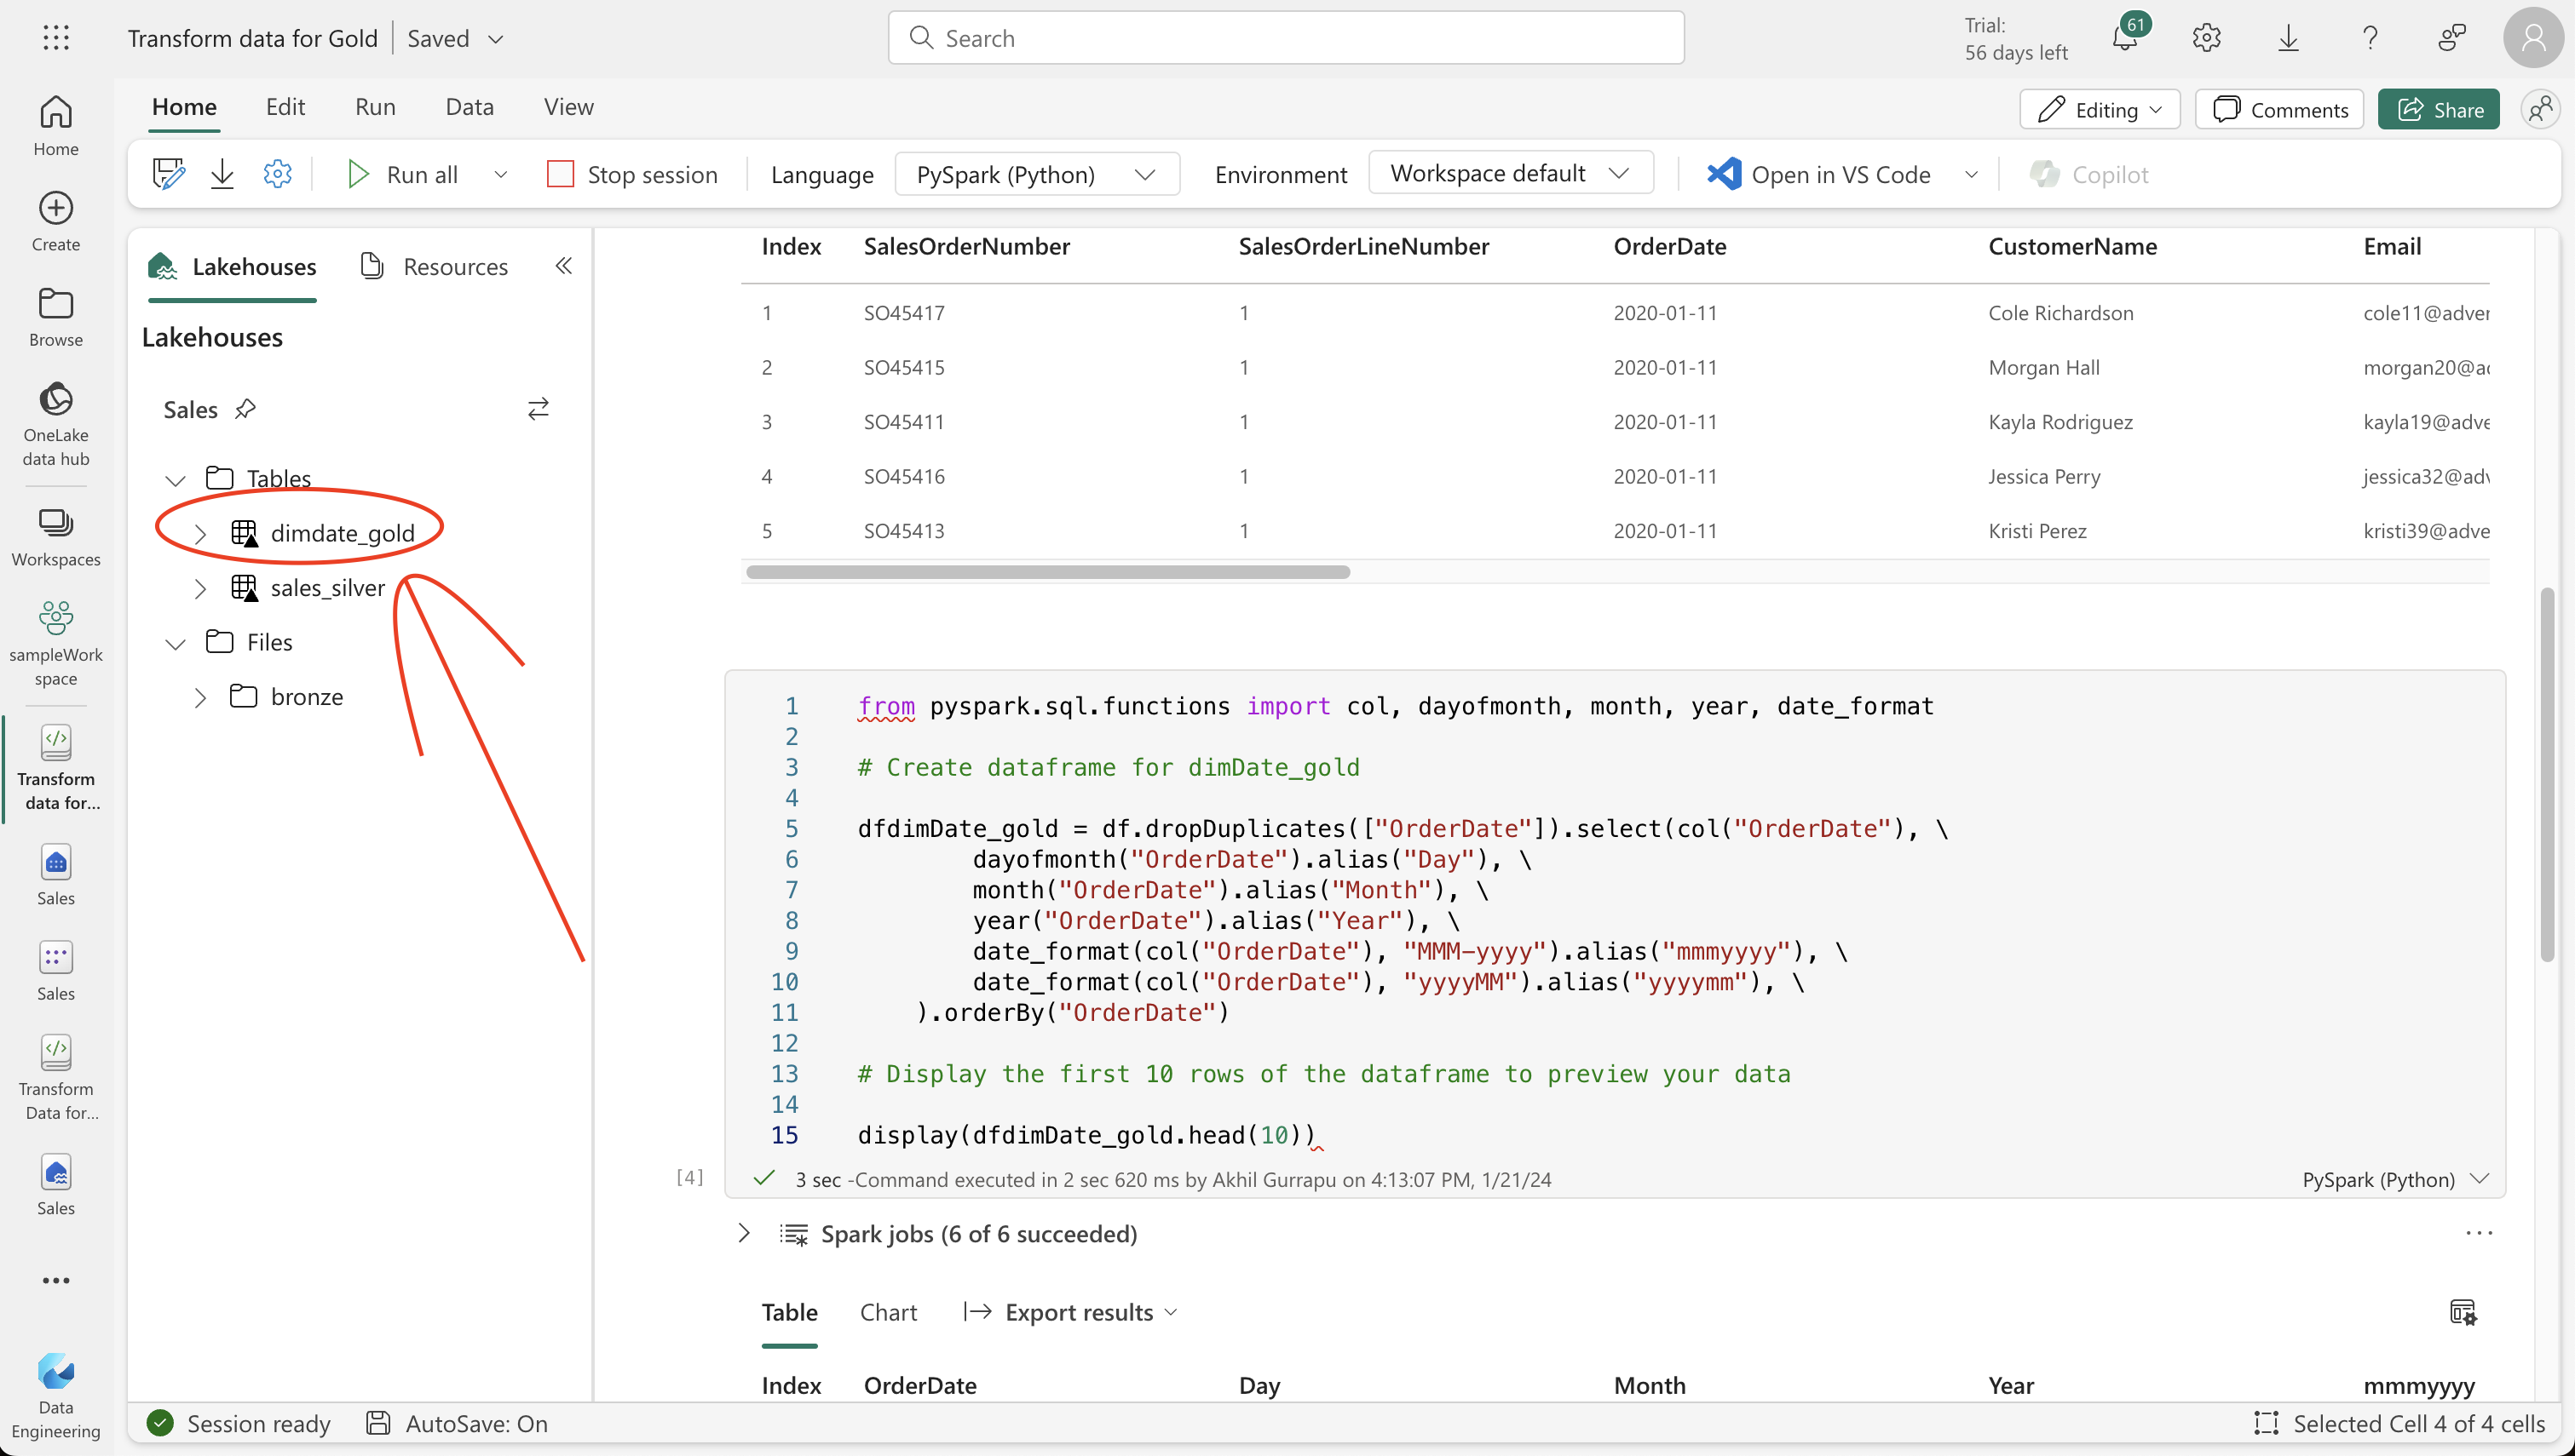Open the people presence icon near Share
Screen dimensions: 2575x1456
coord(2540,109)
